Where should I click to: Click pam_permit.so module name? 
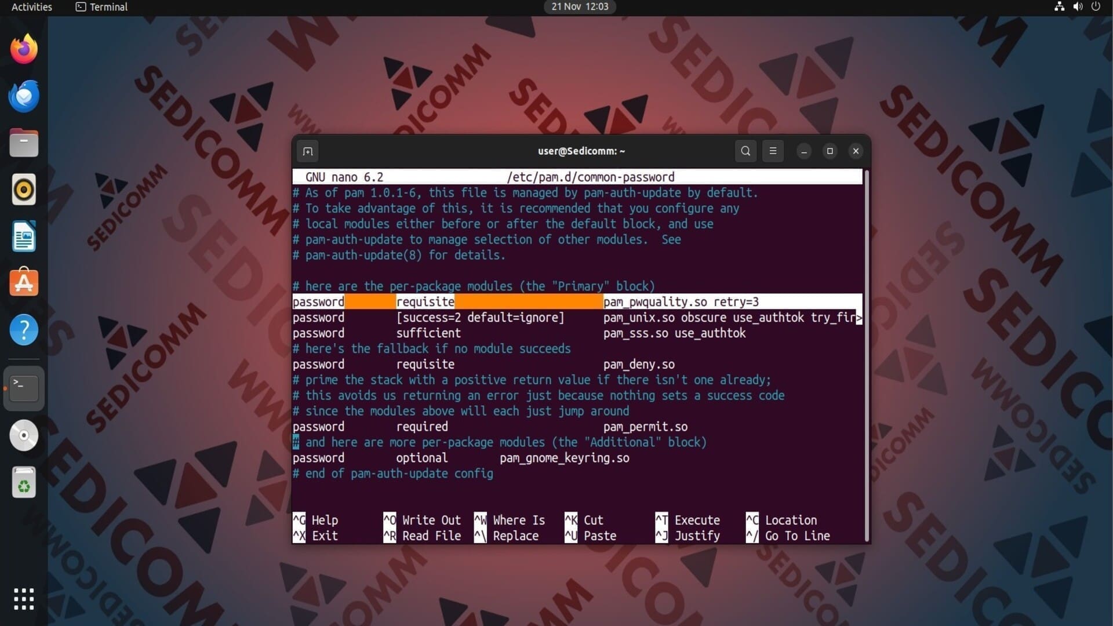click(646, 427)
